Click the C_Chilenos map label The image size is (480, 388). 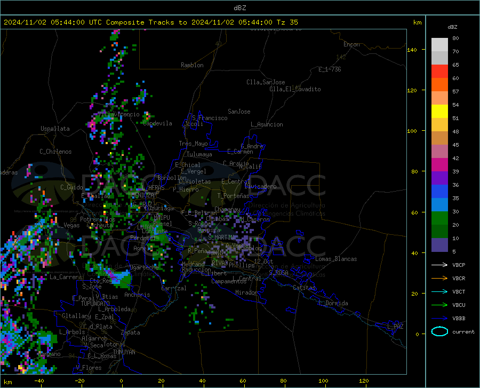pos(55,152)
